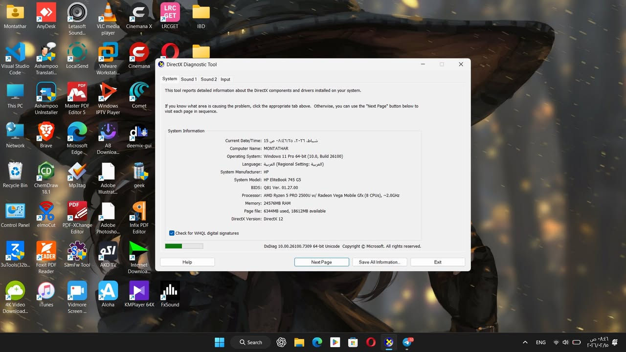The image size is (626, 352).
Task: Open KMPlayer 64X desktop shortcut
Action: coord(139,291)
